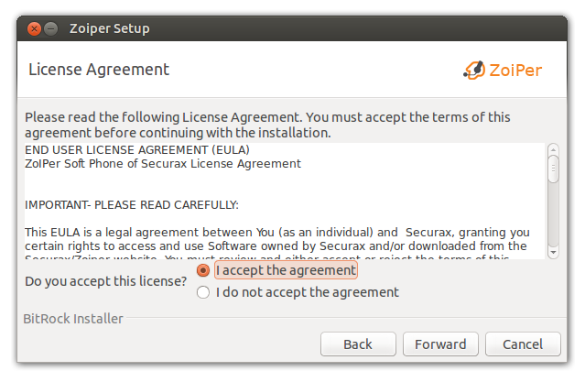Click the "END USER LICENSE AGREEMENT (EULA)" line
Image resolution: width=585 pixels, height=382 pixels.
coord(137,150)
